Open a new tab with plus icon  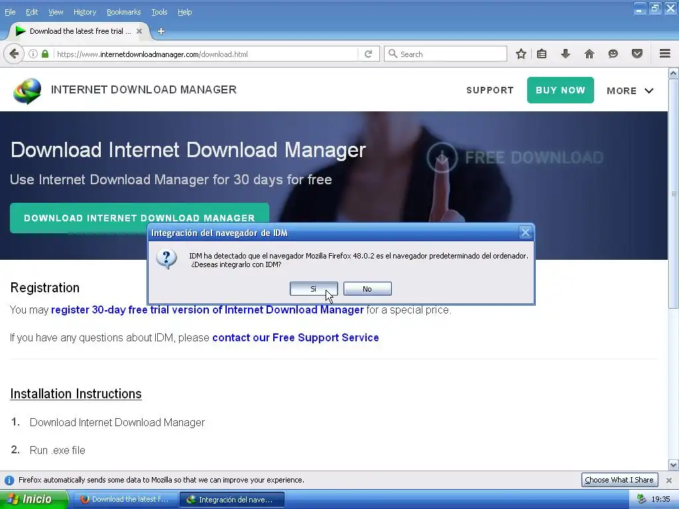pyautogui.click(x=161, y=31)
